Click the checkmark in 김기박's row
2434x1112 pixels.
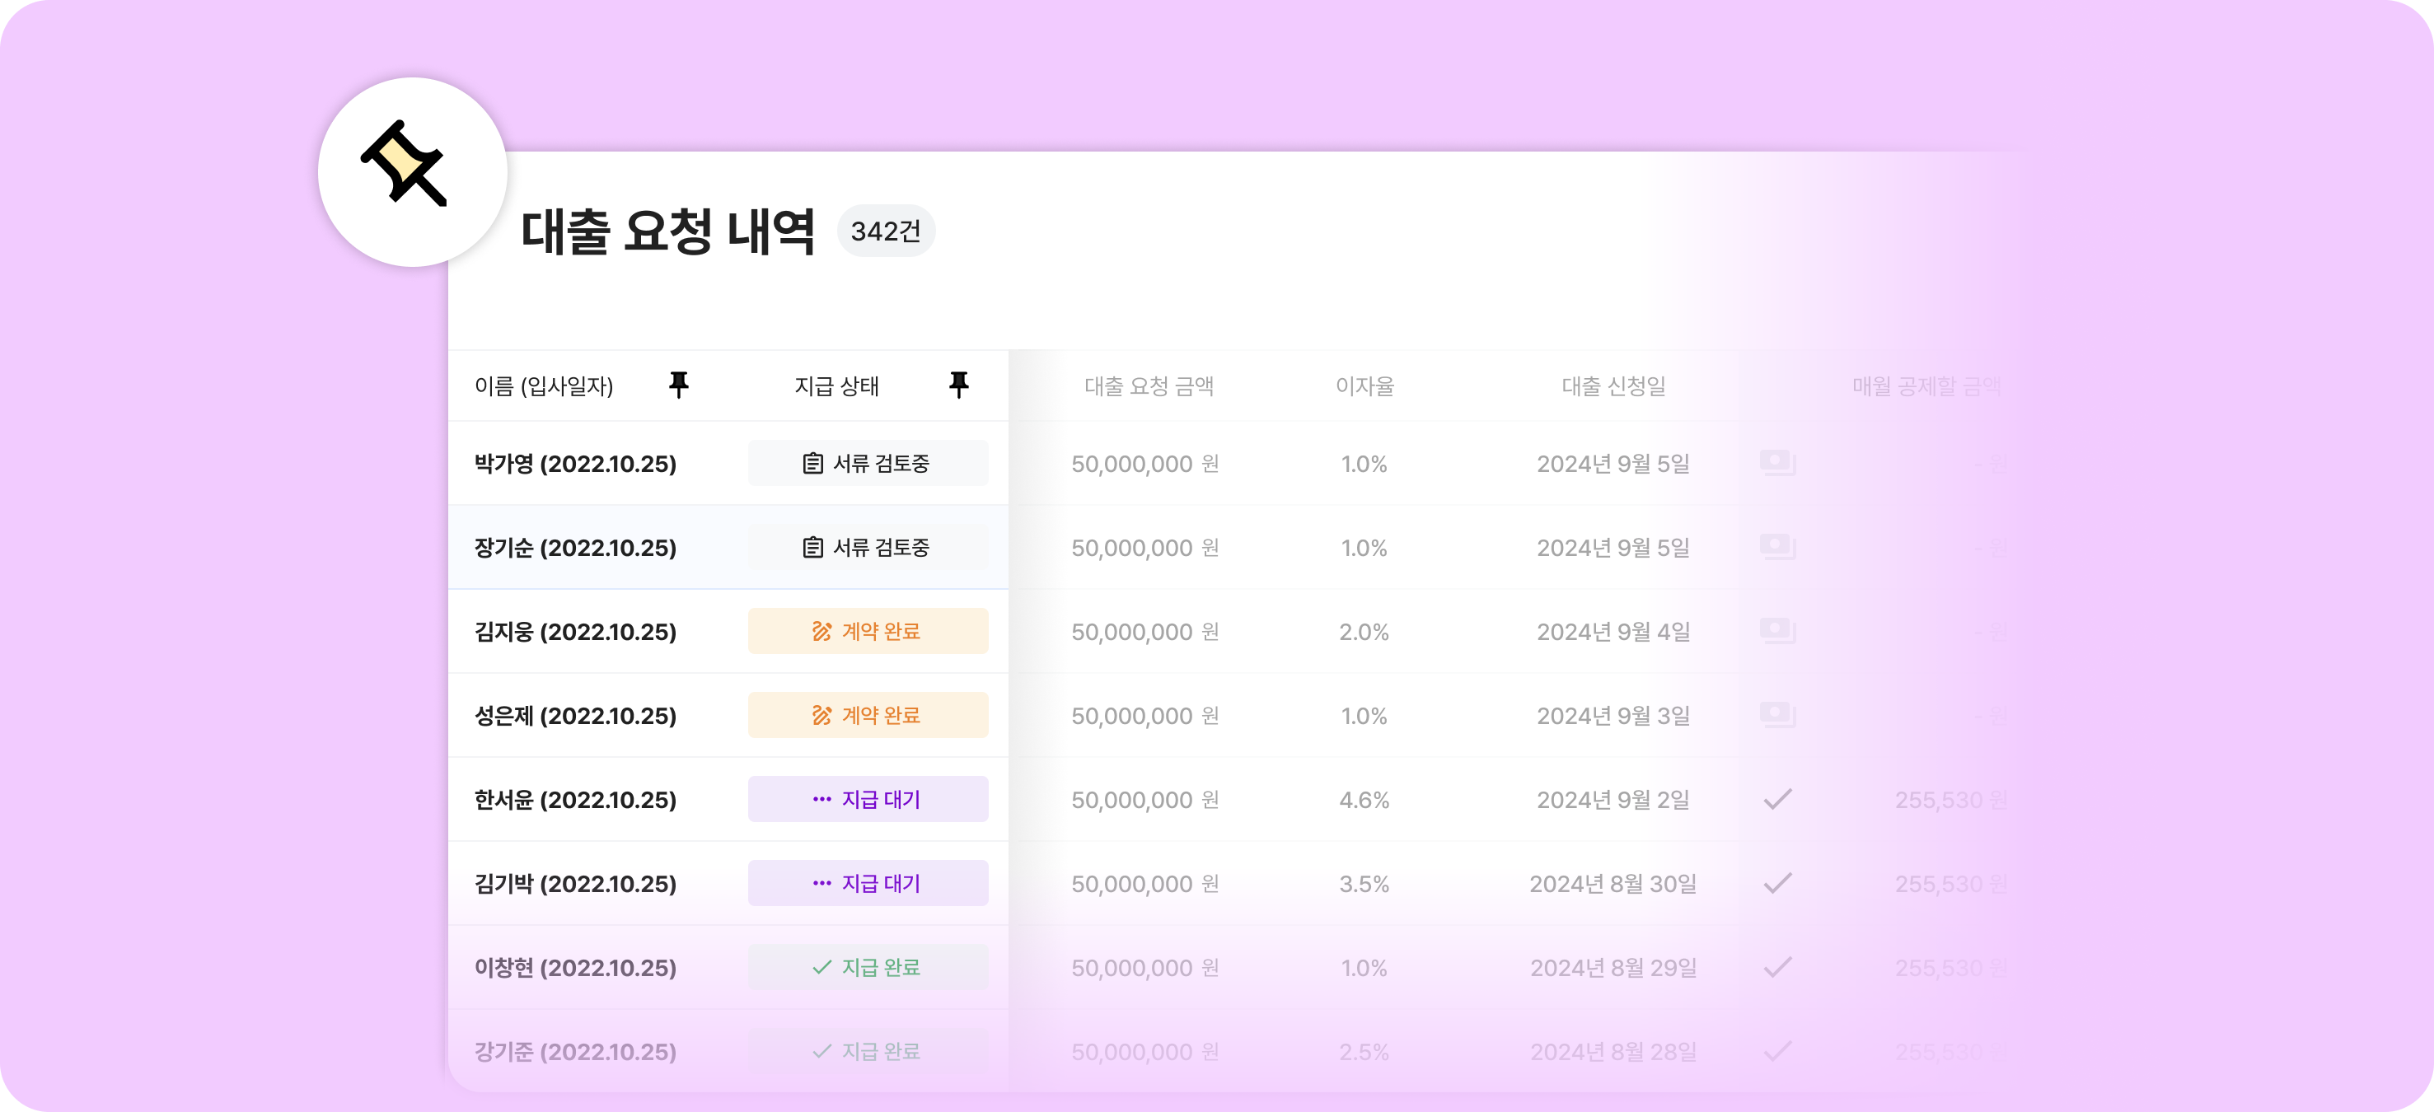[1776, 883]
